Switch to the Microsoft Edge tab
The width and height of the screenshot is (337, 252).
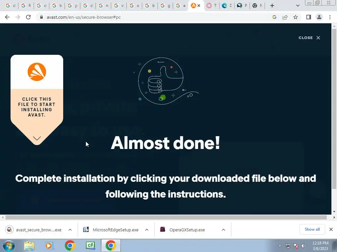coord(227,6)
